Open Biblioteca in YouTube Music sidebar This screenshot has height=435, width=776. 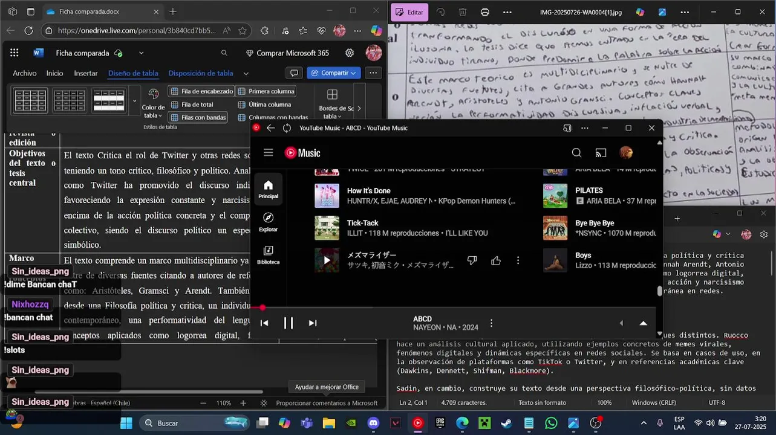(x=269, y=255)
